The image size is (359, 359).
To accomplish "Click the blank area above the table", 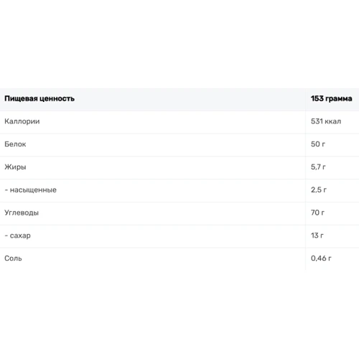I will tap(179, 44).
